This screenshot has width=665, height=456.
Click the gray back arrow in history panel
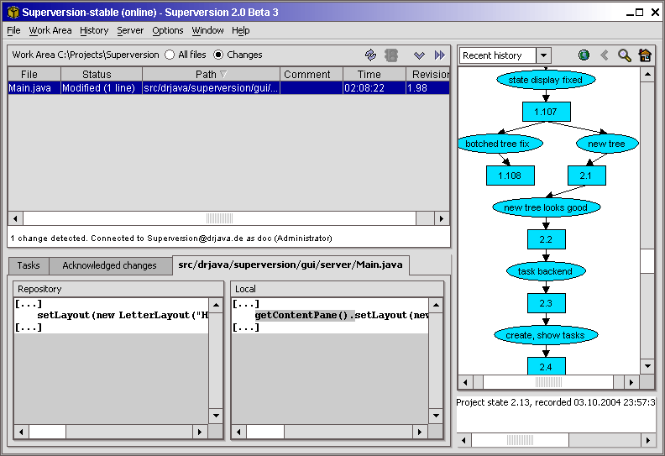(604, 55)
